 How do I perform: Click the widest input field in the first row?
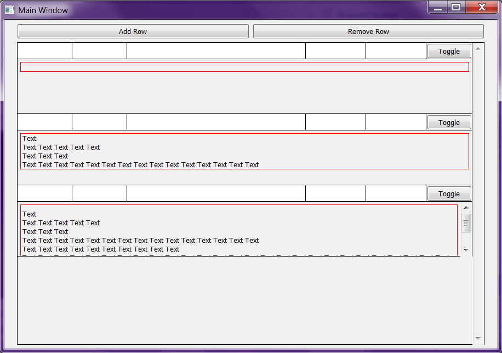(215, 50)
